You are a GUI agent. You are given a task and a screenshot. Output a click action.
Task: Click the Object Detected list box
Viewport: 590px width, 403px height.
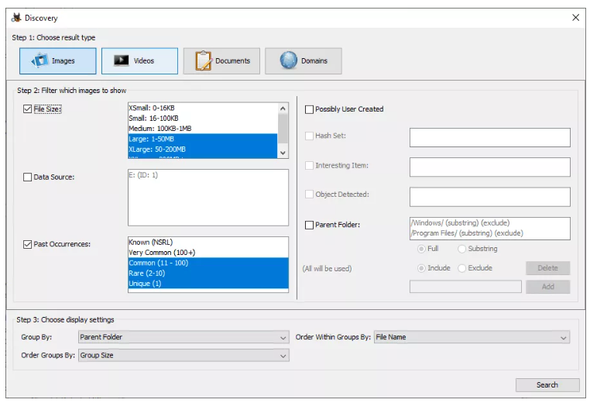coord(490,197)
